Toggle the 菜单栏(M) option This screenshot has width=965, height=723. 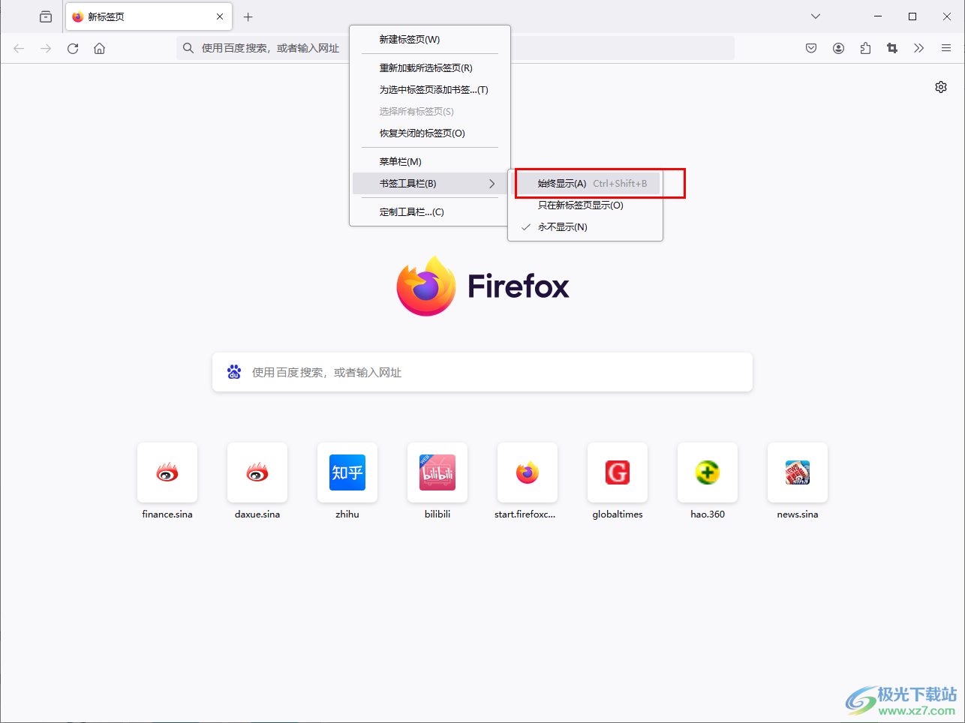(x=430, y=162)
